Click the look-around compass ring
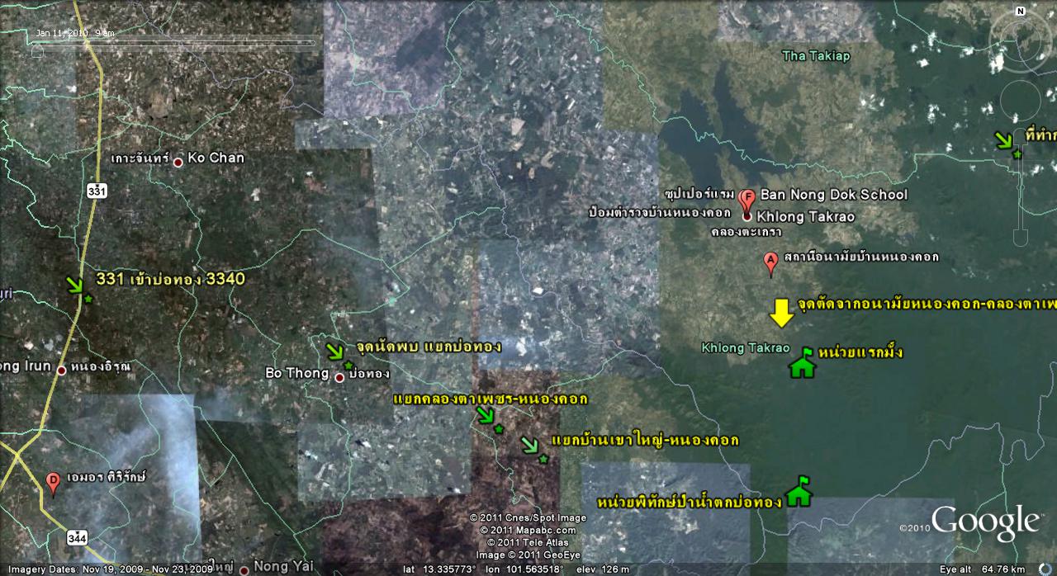The image size is (1057, 576). 997,36
